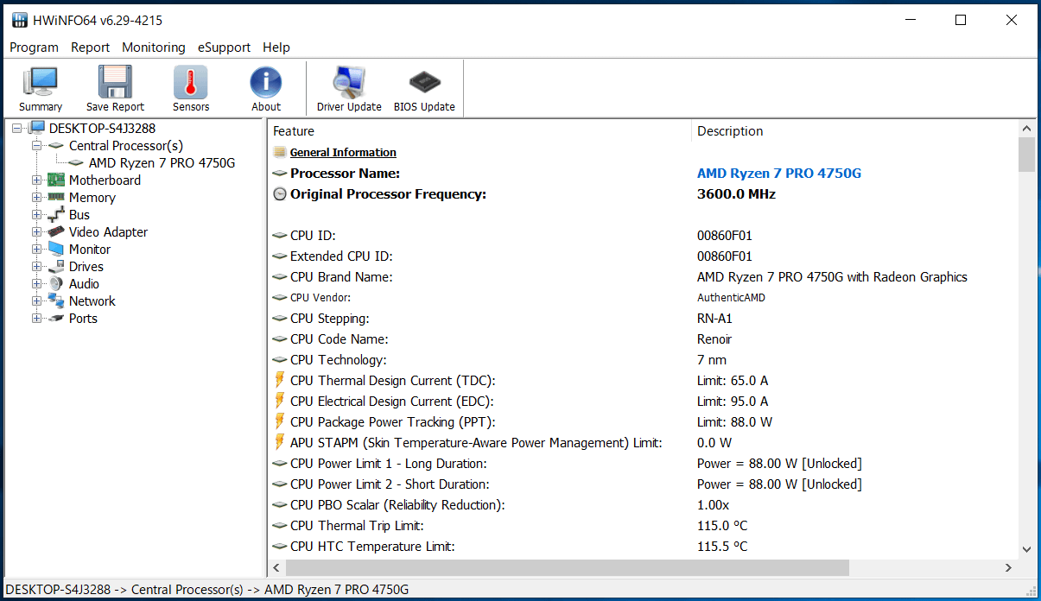This screenshot has height=601, width=1041.
Task: Open the Monitoring menu
Action: [x=154, y=47]
